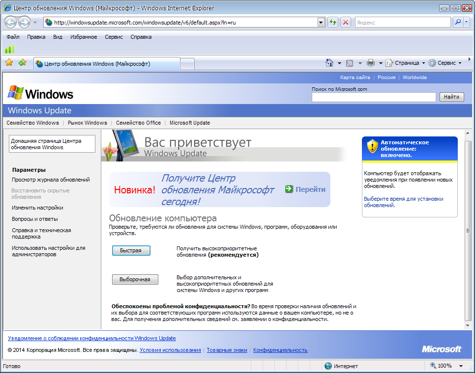Expand the address bar dropdown
The image size is (475, 373).
[x=321, y=23]
